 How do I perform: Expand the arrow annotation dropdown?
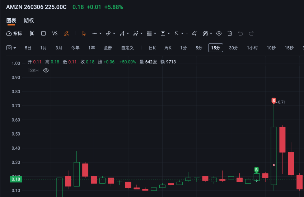point(182,33)
